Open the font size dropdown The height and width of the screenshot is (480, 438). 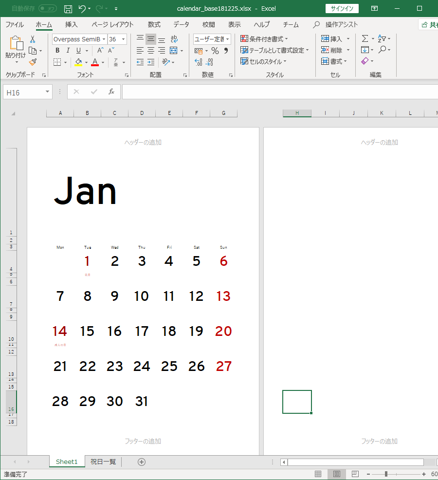(x=123, y=39)
